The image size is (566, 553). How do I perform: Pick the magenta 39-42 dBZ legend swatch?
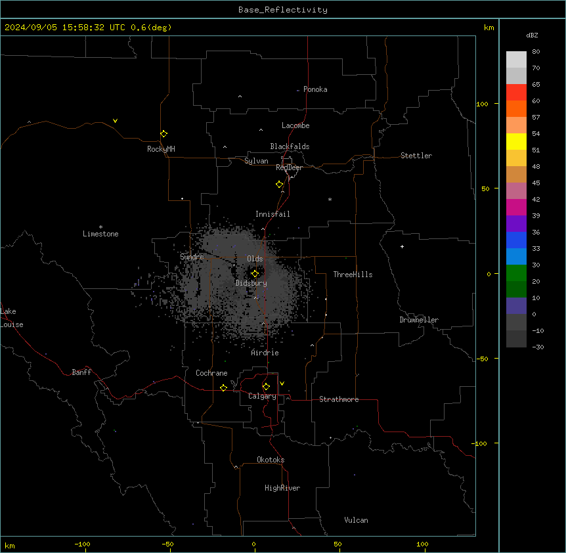(516, 207)
